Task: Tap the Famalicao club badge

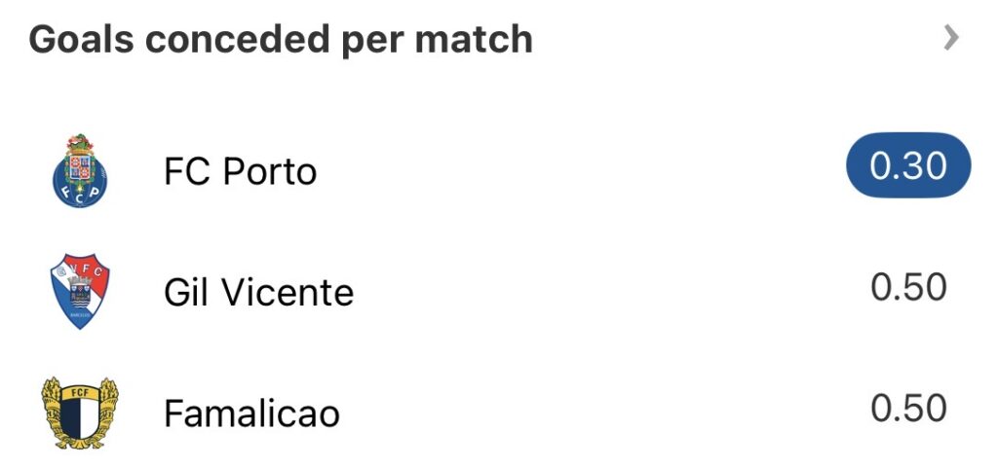Action: [x=80, y=413]
